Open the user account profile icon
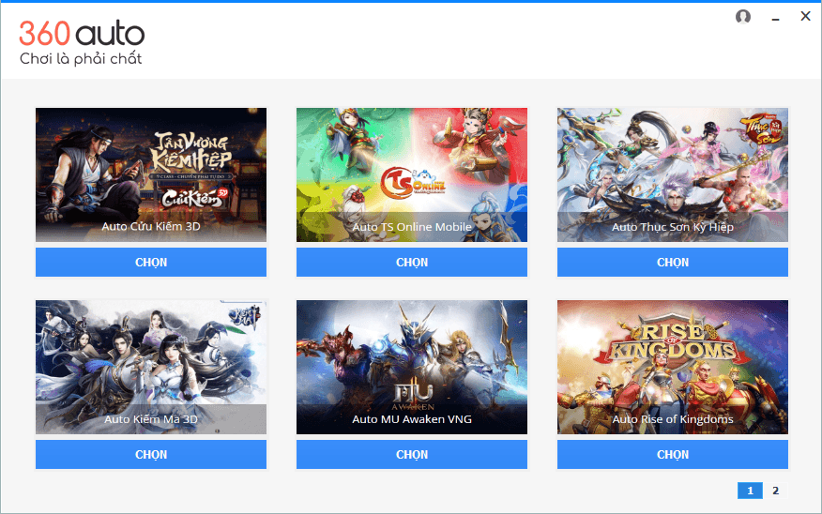 (x=743, y=17)
